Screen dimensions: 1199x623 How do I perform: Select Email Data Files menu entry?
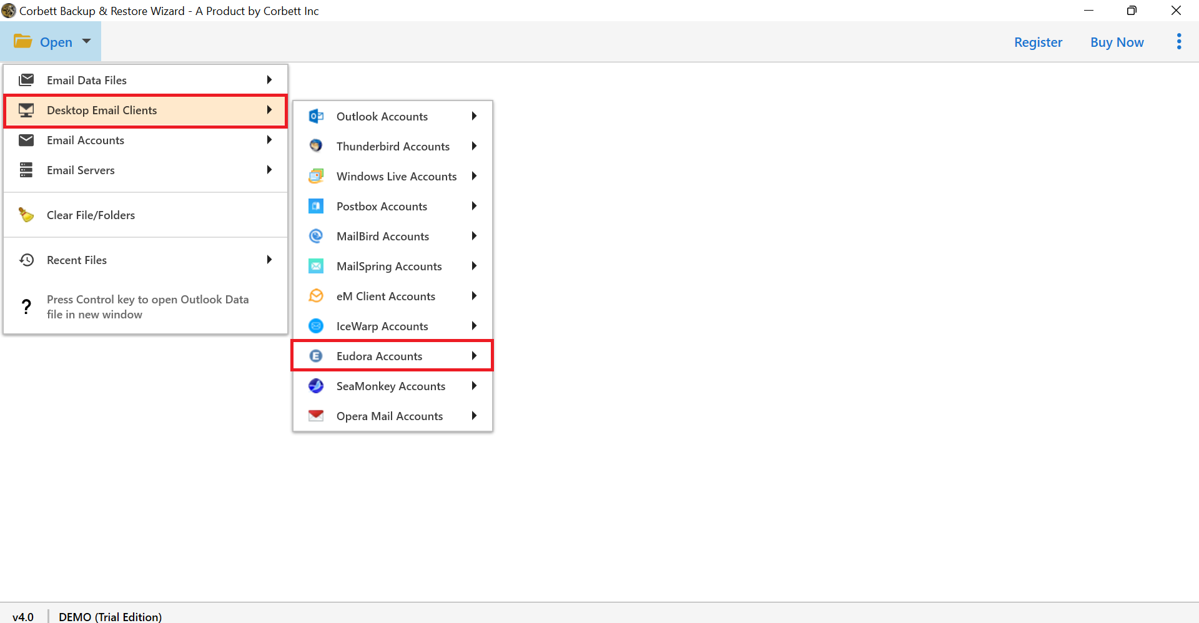[x=146, y=80]
